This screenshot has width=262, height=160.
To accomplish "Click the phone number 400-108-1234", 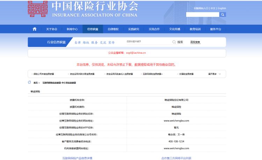I will tap(176, 141).
